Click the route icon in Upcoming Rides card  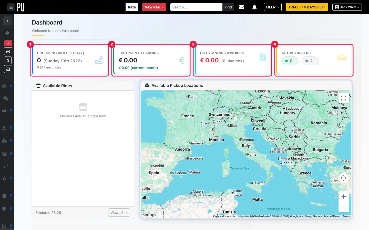point(99,60)
